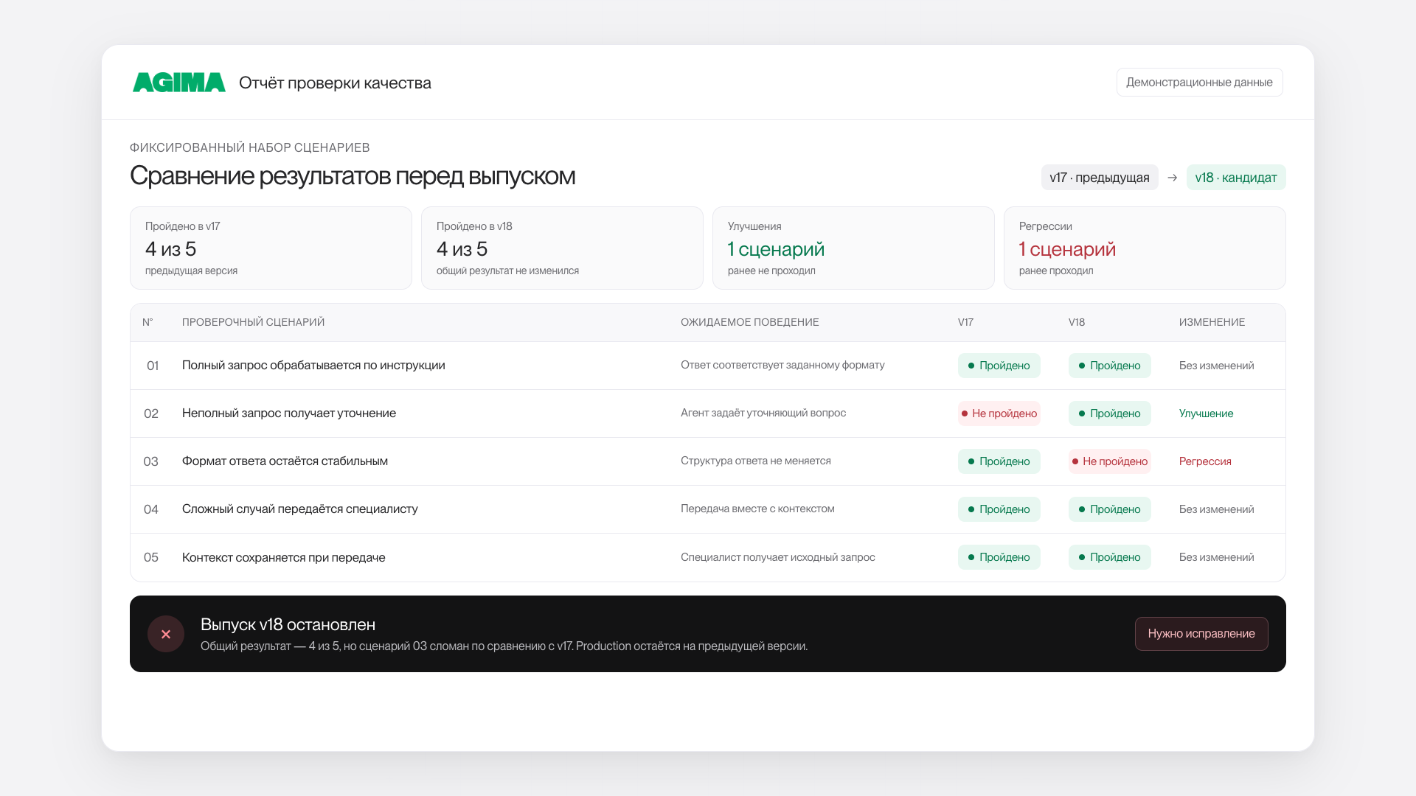This screenshot has height=796, width=1416.
Task: Click the AGIMA logo
Action: tap(178, 83)
